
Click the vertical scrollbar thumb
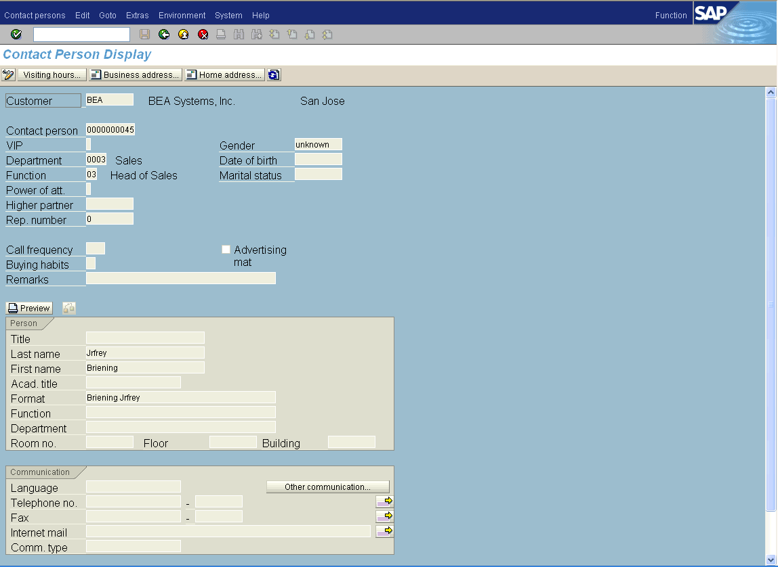coord(771,304)
